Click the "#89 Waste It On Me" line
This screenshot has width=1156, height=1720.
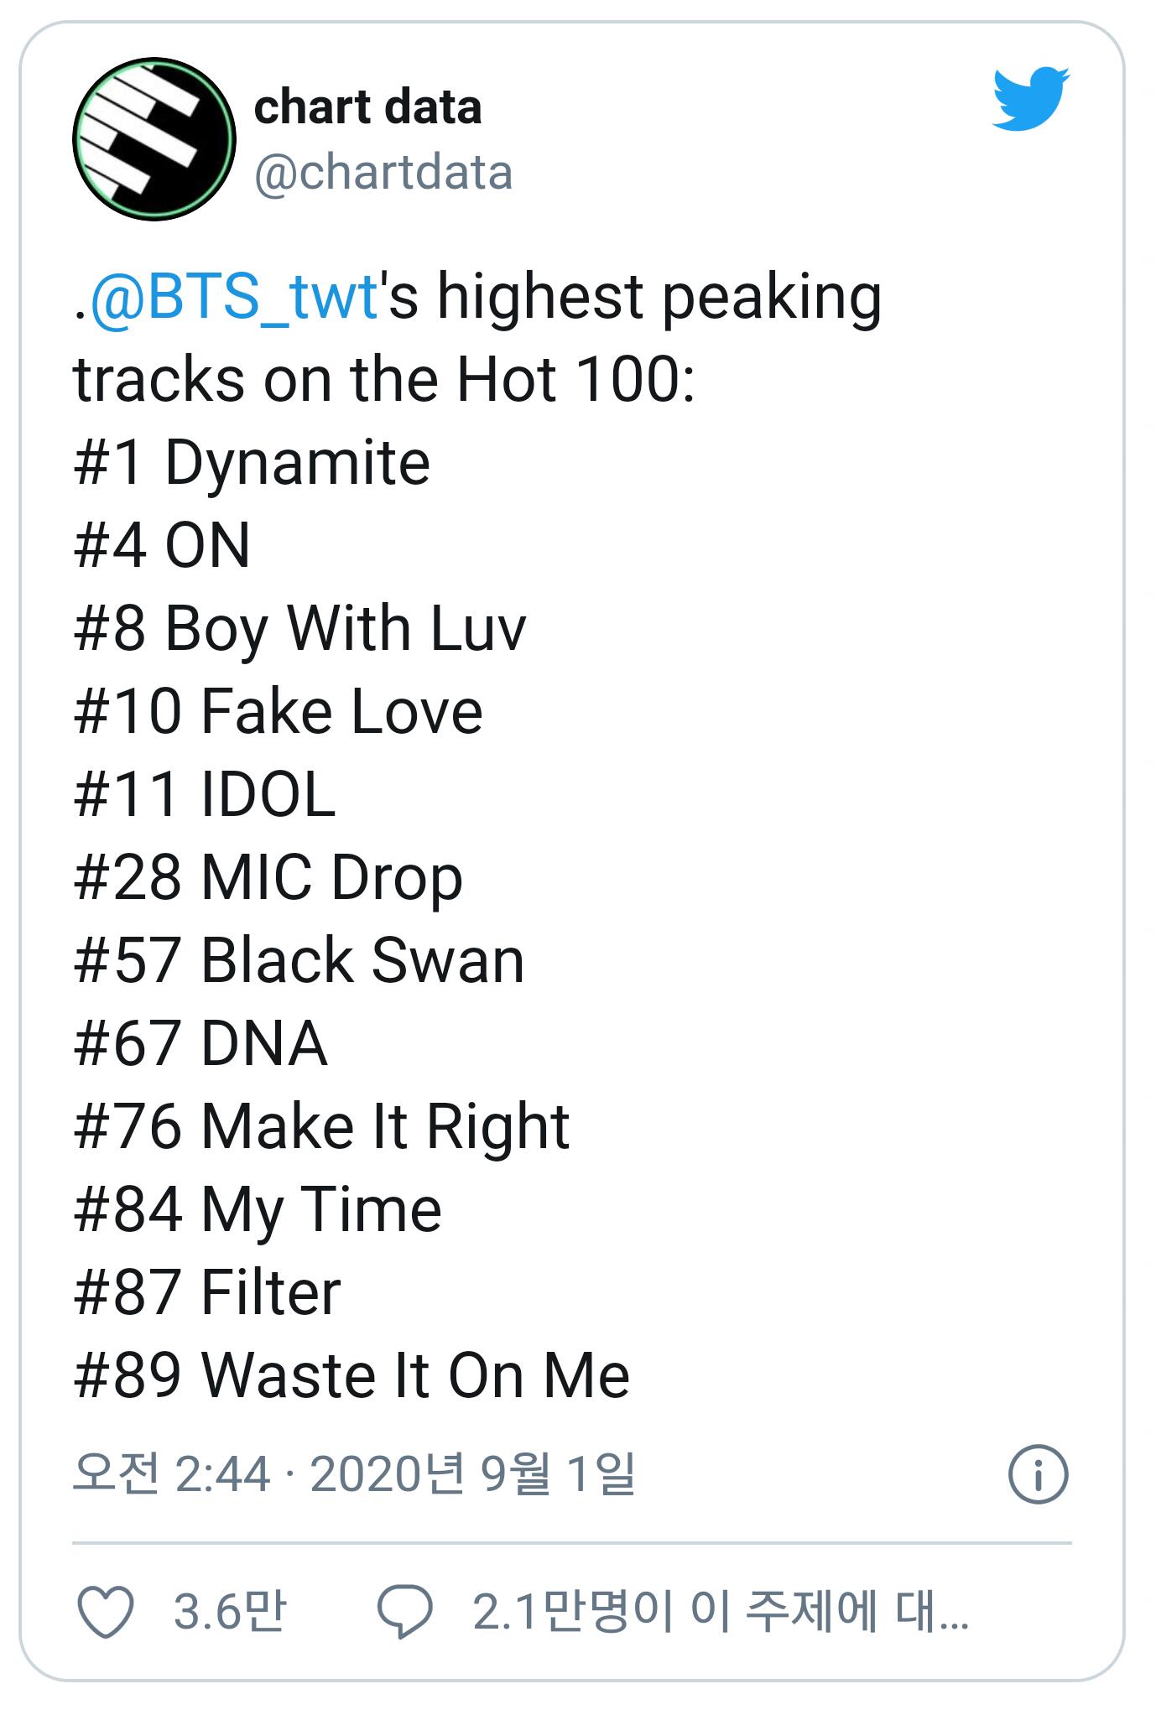pos(351,1375)
